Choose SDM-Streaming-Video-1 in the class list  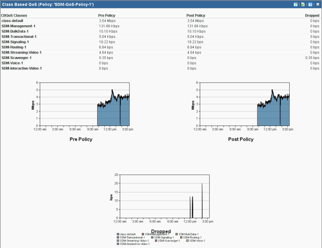coord(21,52)
